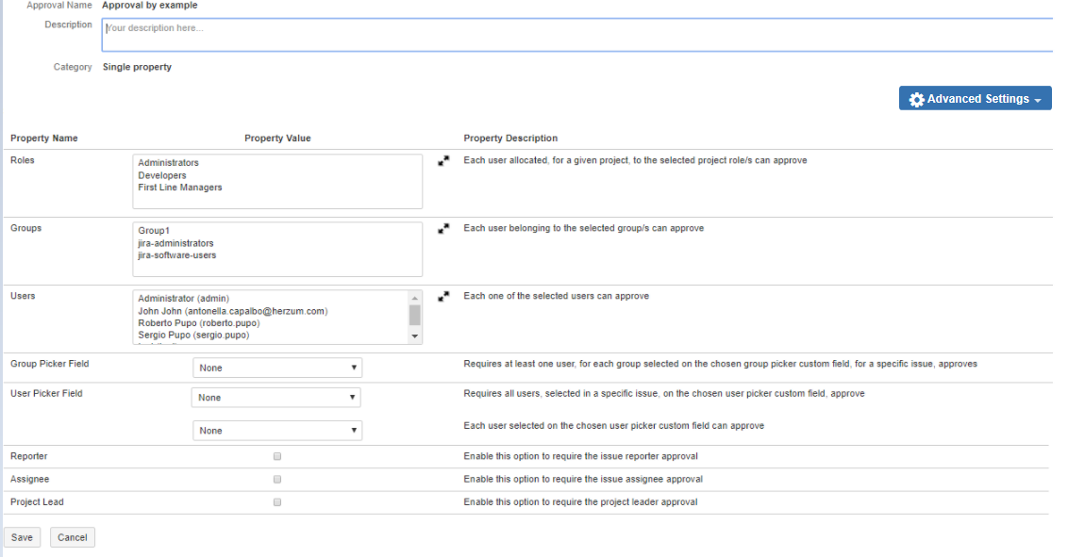Click into the Description text field
The width and height of the screenshot is (1068, 557).
pyautogui.click(x=576, y=35)
